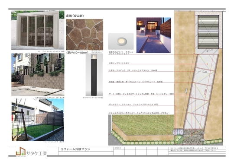Select the リフォーム外構プラン title field
The image size is (234, 165).
[x=86, y=149]
